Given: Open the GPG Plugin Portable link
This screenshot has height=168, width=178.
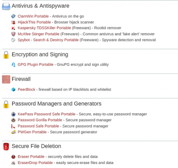Looking at the screenshot, I should tap(35, 65).
